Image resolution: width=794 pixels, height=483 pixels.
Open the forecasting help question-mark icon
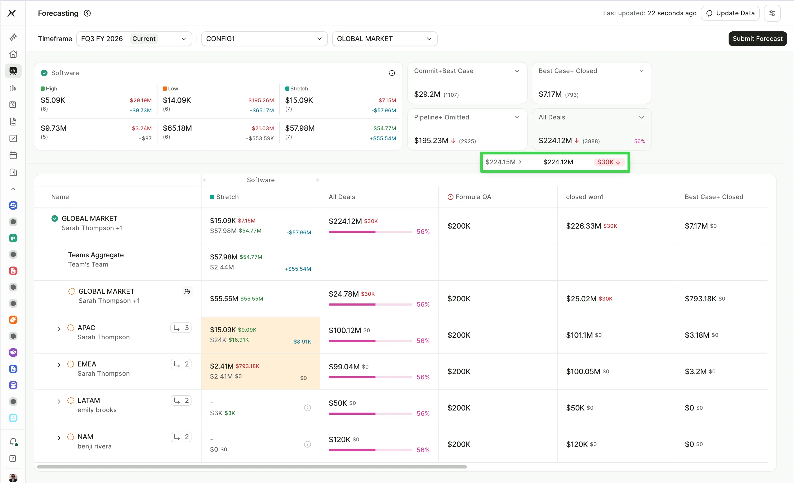(x=87, y=13)
